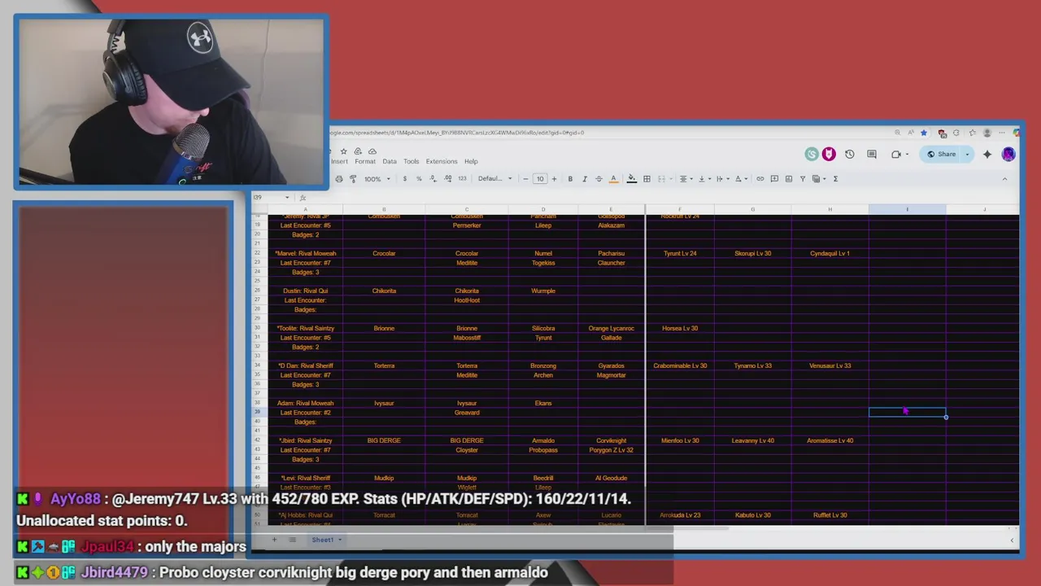Show all comments panel icon

click(872, 155)
